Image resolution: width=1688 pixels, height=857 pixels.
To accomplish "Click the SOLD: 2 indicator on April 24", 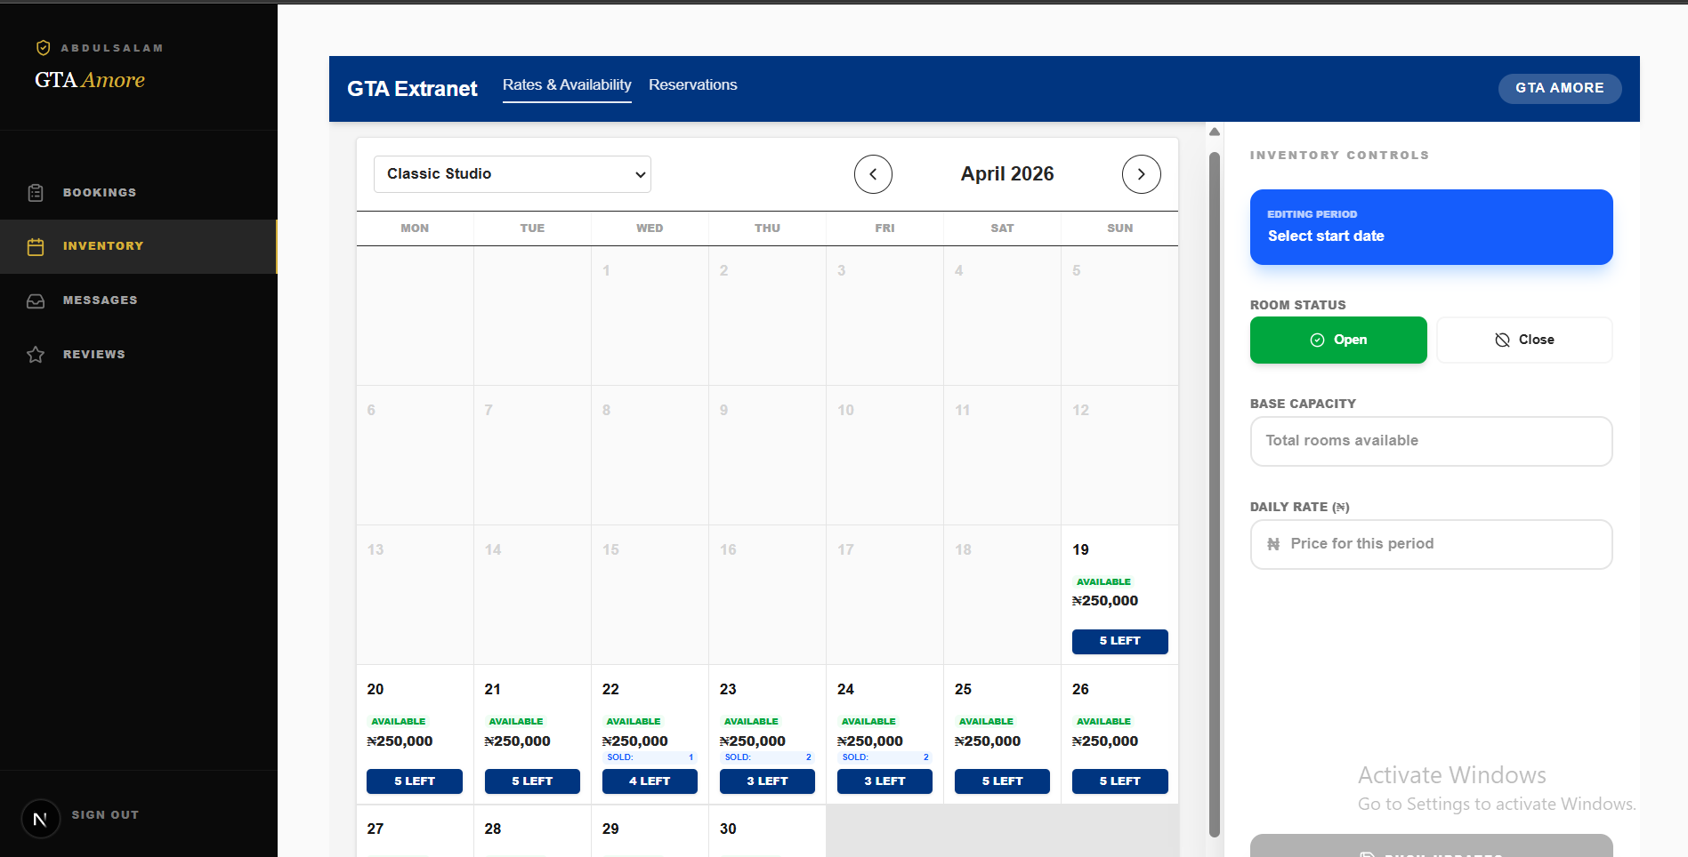I will (884, 757).
